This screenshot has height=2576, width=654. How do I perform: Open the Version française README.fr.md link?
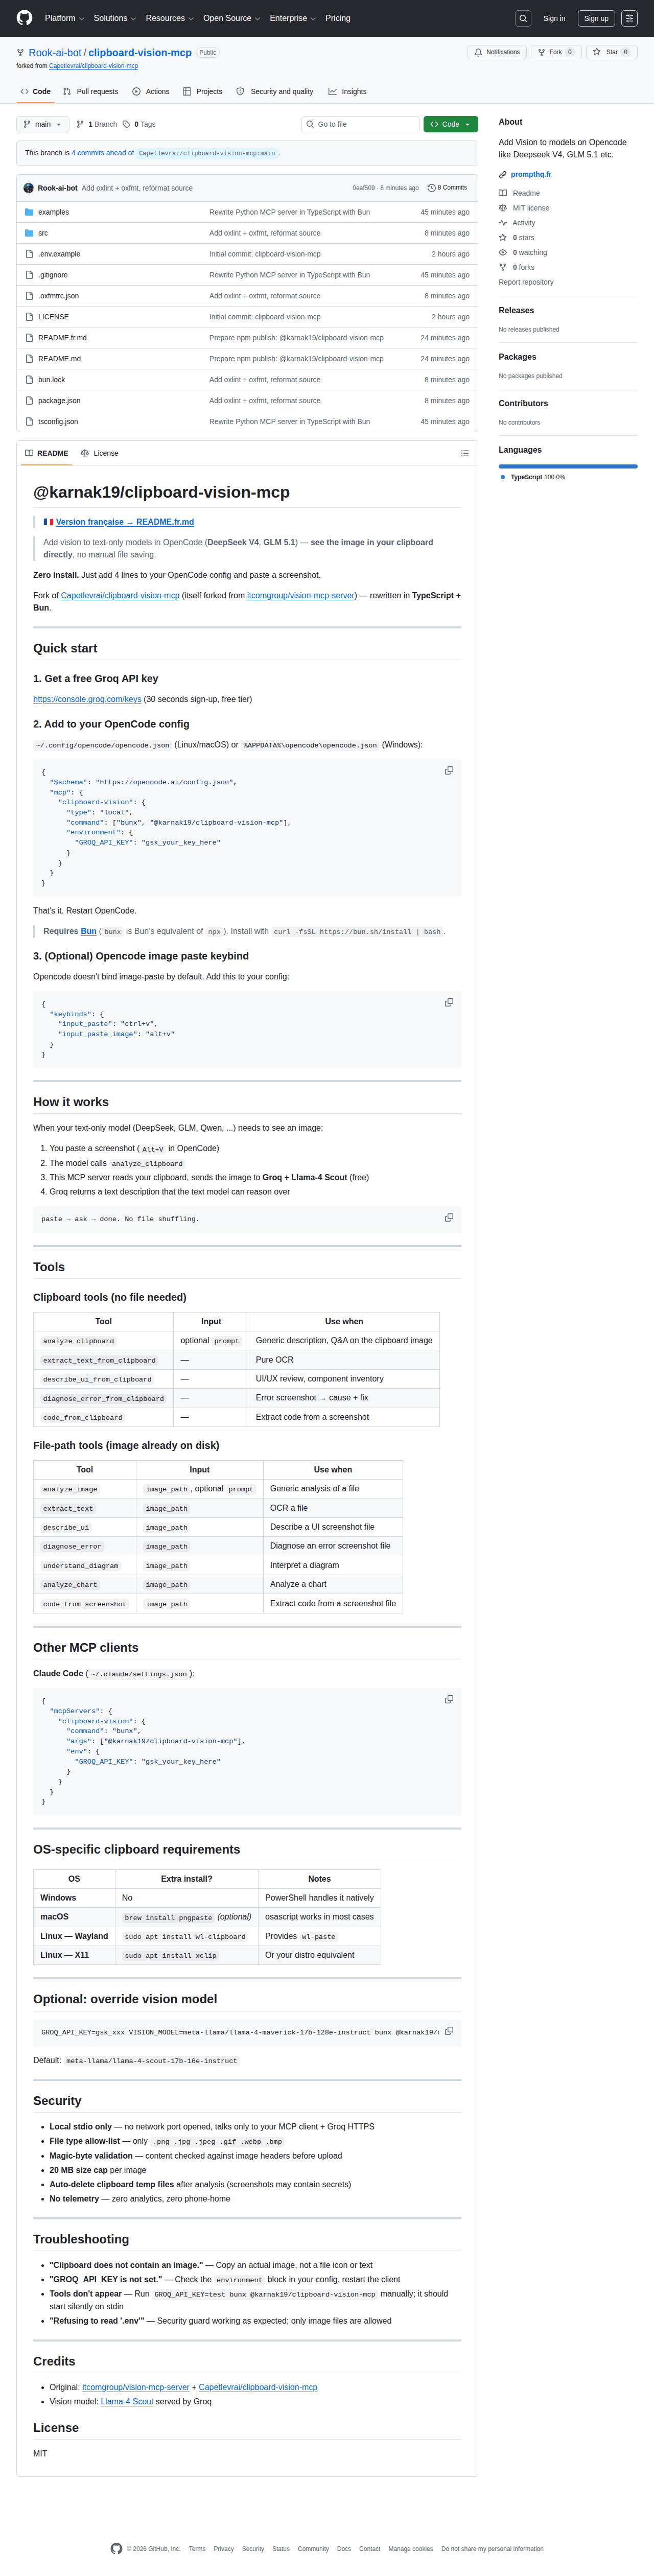pyautogui.click(x=125, y=522)
